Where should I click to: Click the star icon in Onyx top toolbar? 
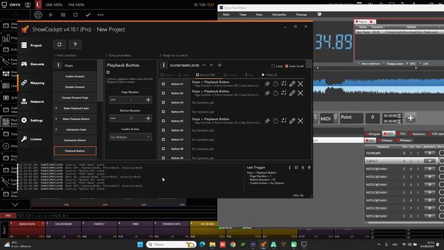click(38, 15)
